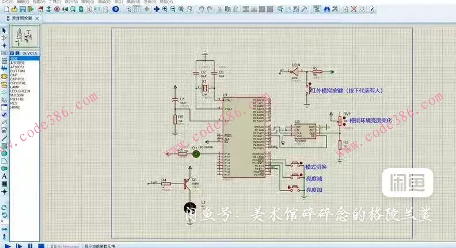Click the green LED D1 on schematic
Image resolution: width=456 pixels, height=248 pixels.
(196, 154)
